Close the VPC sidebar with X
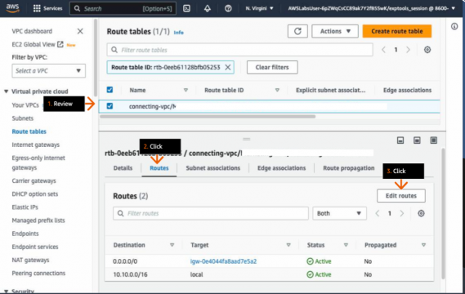 click(x=80, y=31)
